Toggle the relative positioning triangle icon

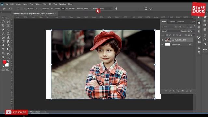pos(37,9)
